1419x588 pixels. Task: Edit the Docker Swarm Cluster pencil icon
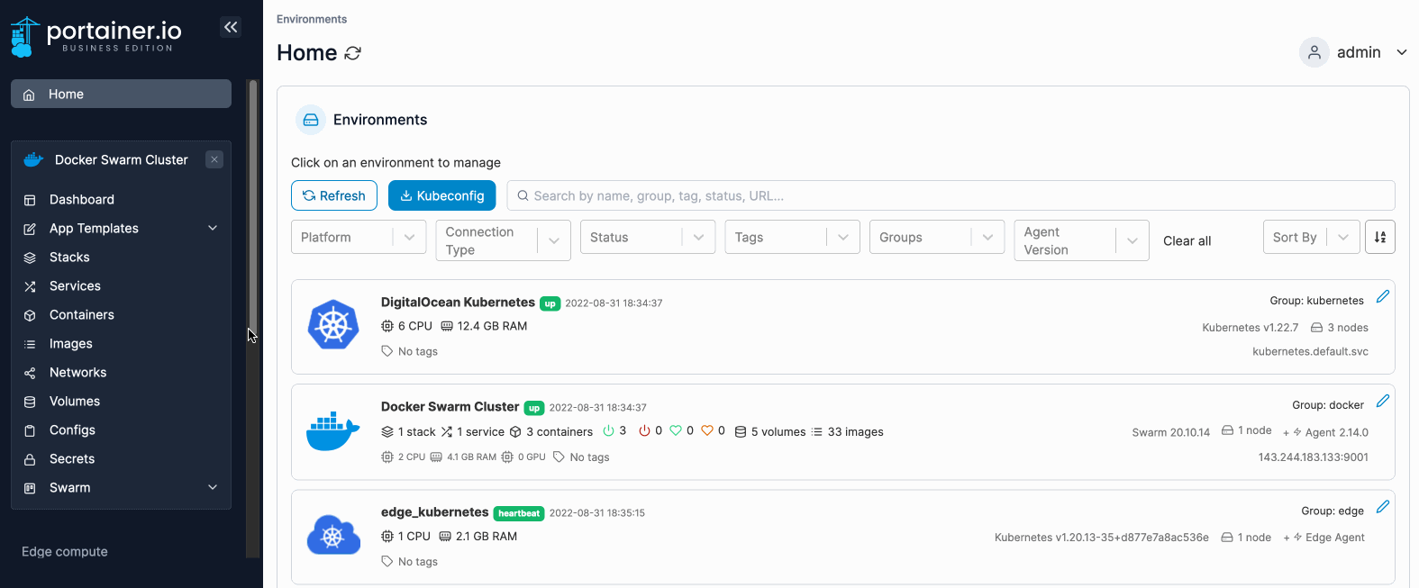[1383, 401]
